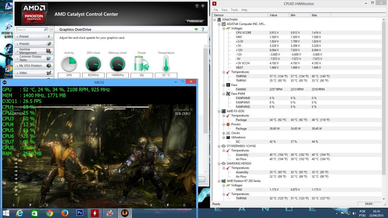Image resolution: width=388 pixels, height=218 pixels.
Task: Click the Desktop Management icon
Action: [x=49, y=51]
